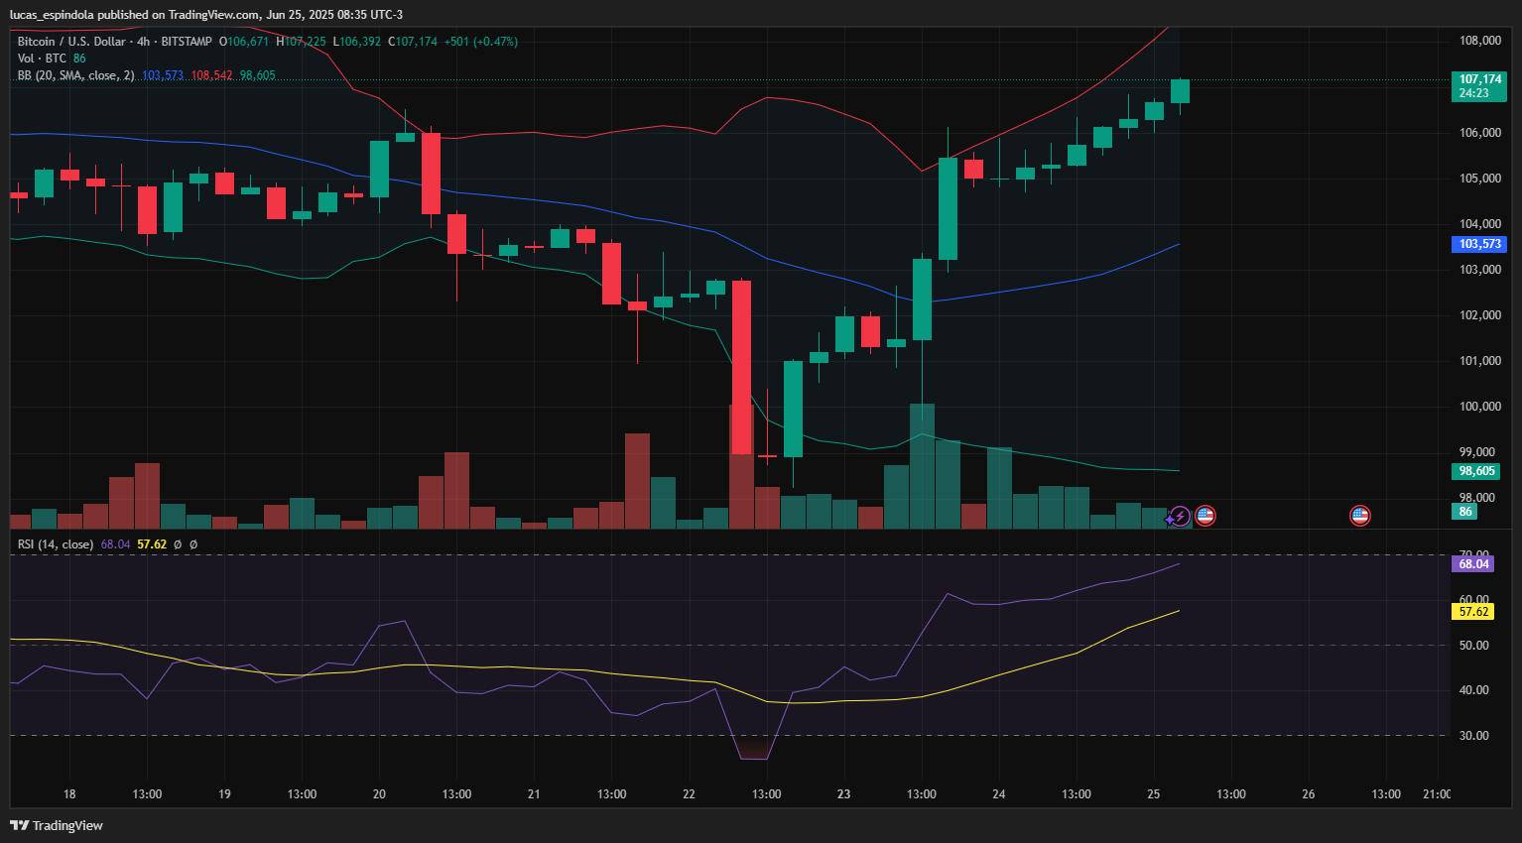The width and height of the screenshot is (1522, 843).
Task: Open the first US flag economic event marker
Action: tap(1205, 516)
